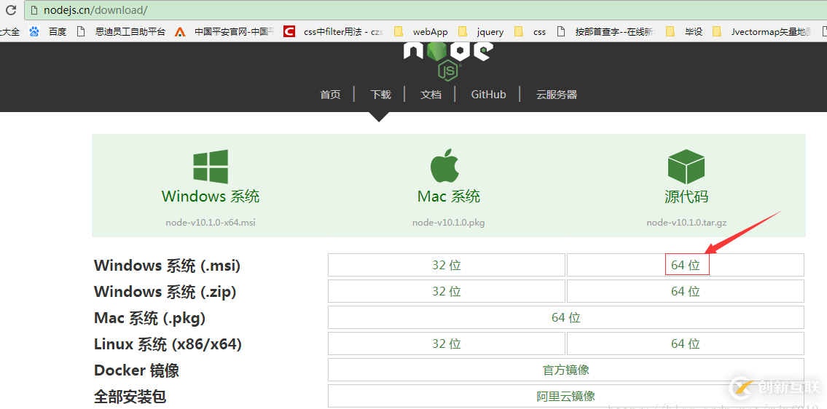Download Linux x86/x64 32 位 package
Screen dimensions: 827x409
coord(446,344)
